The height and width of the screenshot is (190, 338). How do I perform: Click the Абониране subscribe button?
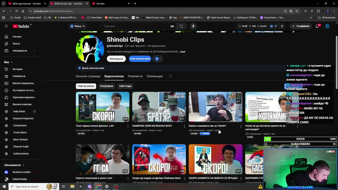pos(116,59)
